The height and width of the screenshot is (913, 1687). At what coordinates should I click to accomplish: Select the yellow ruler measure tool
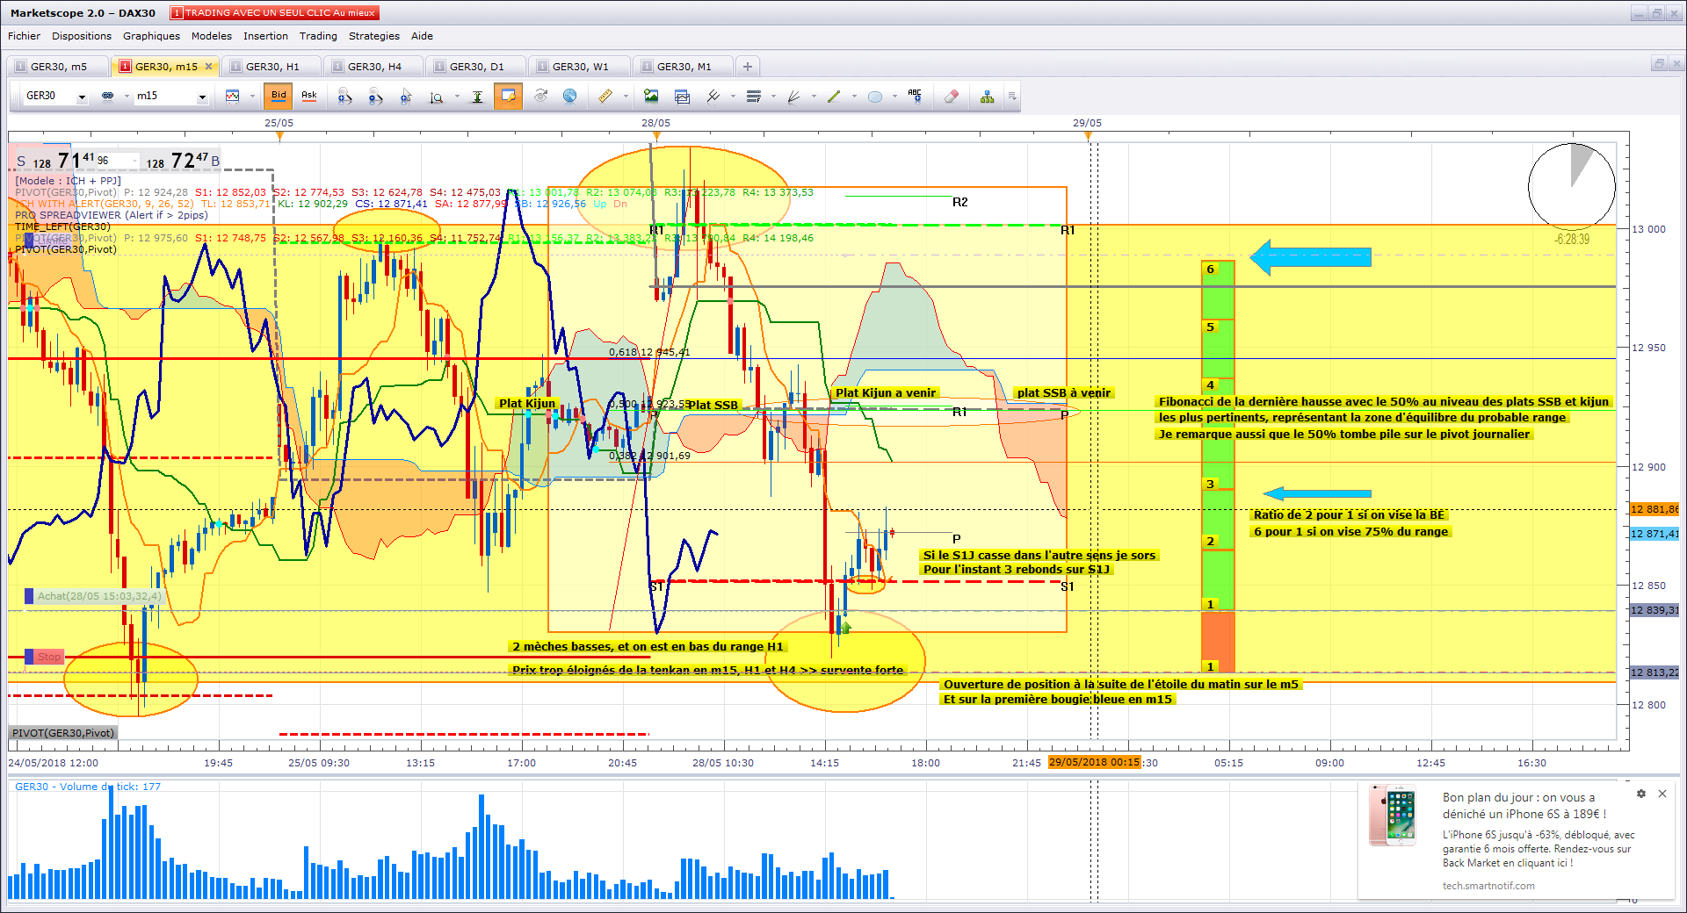(605, 97)
